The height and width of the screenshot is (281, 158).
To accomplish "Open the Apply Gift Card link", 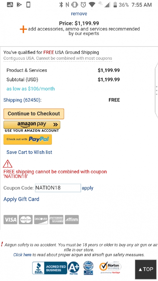I will tap(21, 199).
